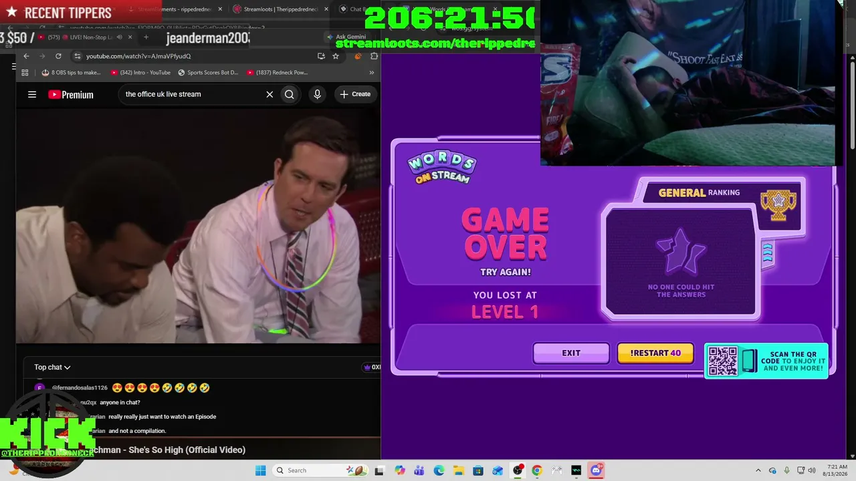Open Microsoft Teams from the taskbar
Viewport: 856px width, 481px height.
click(419, 470)
